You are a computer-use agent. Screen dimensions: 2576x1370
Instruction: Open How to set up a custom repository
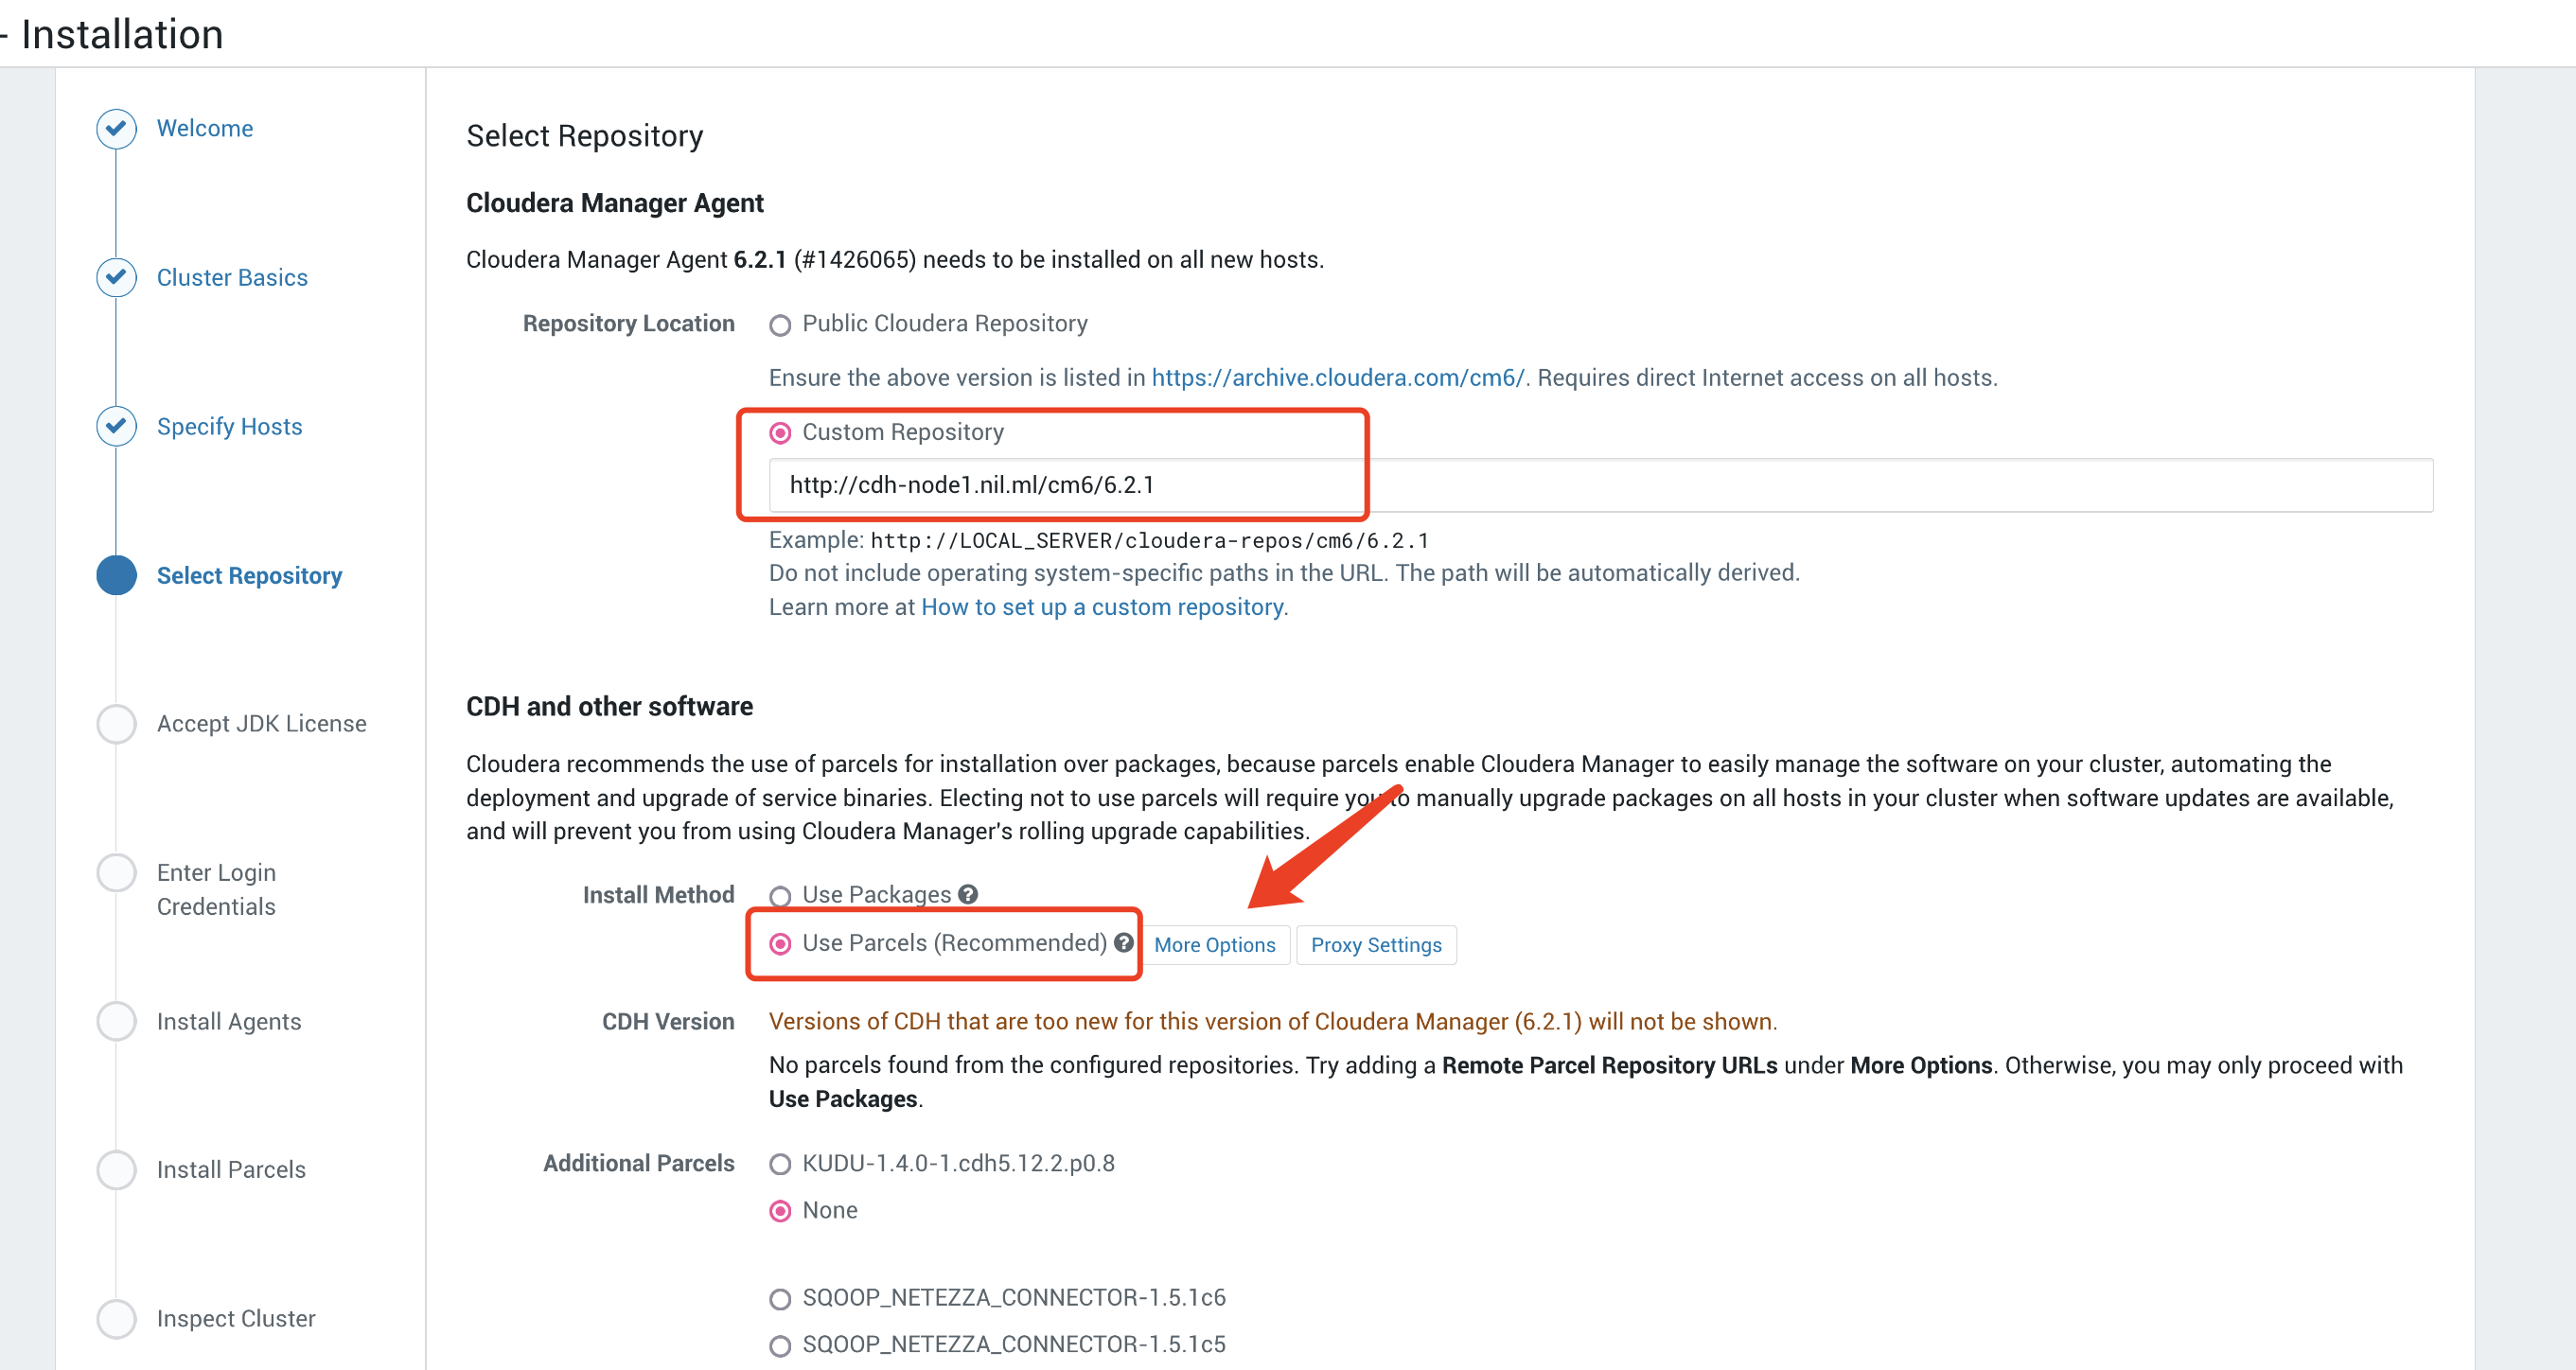[1102, 607]
